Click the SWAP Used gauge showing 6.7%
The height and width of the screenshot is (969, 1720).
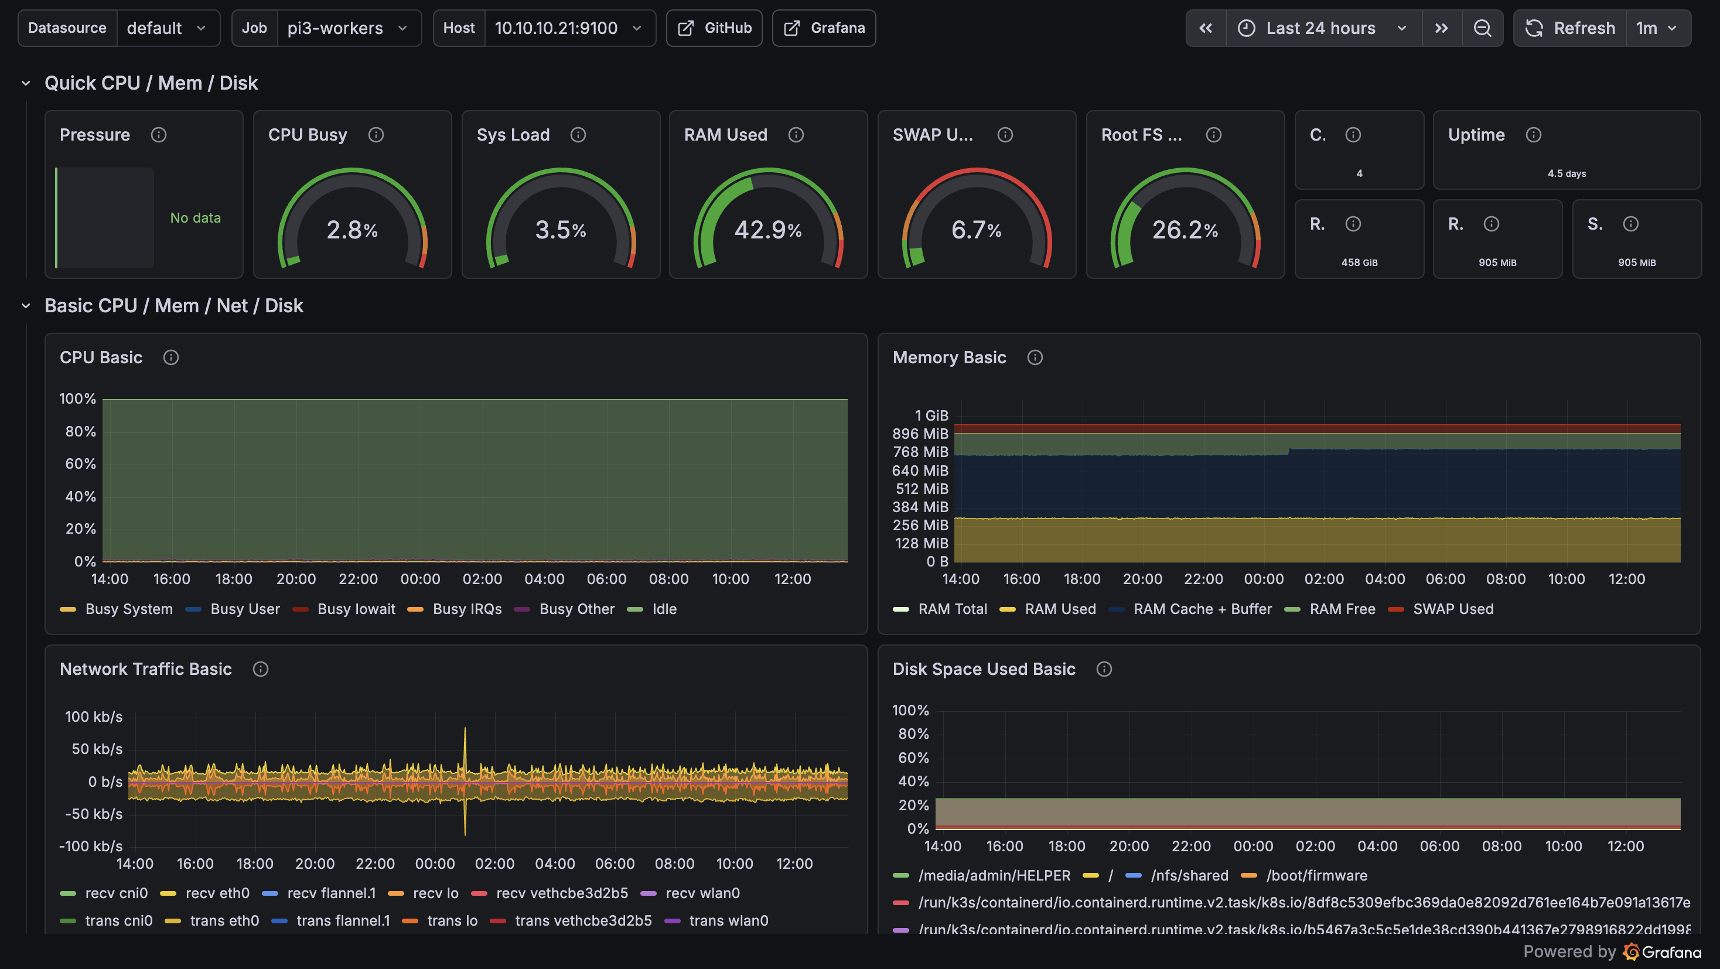(977, 219)
